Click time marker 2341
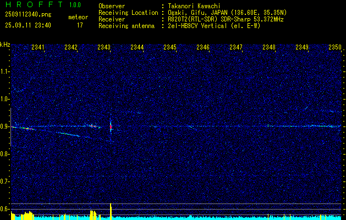Viewport: 346px width, 220px height. (x=38, y=47)
